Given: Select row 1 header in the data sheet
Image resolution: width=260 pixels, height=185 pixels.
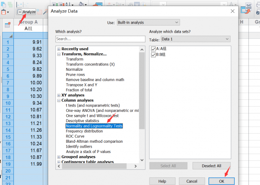Looking at the screenshot, I should point(8,42).
